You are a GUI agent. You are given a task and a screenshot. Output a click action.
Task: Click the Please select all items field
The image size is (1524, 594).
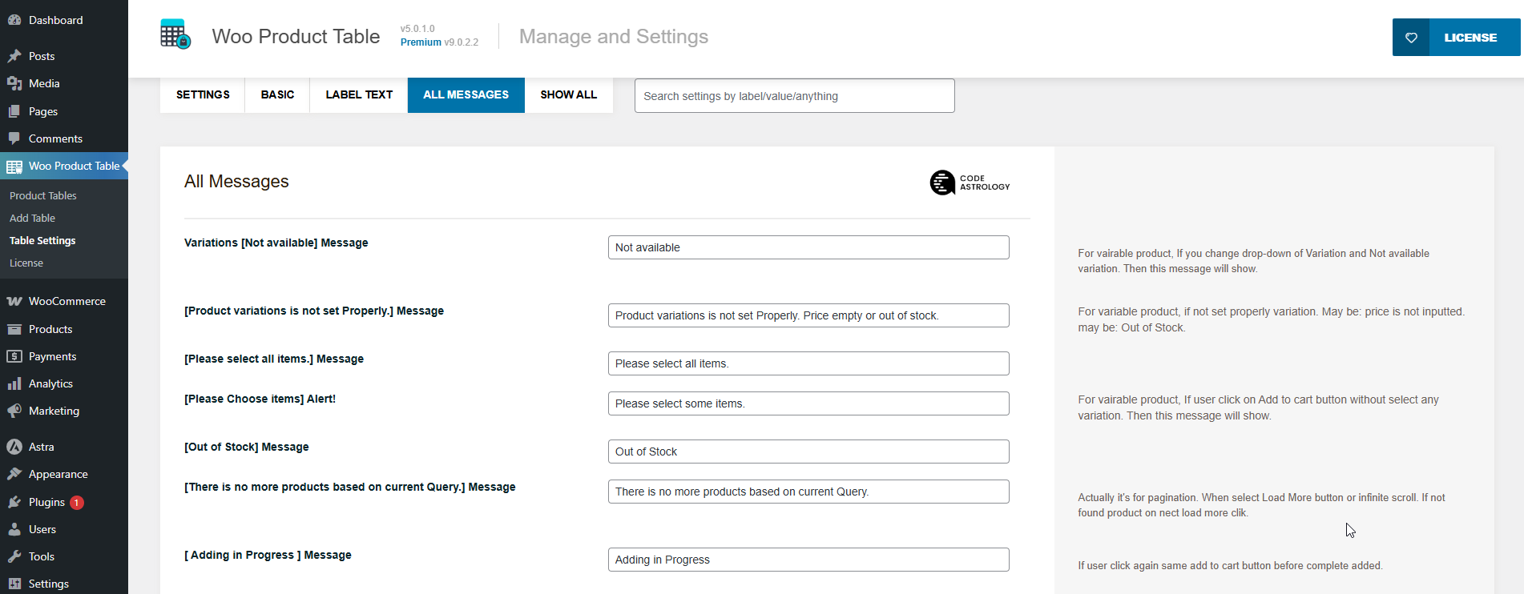tap(808, 363)
